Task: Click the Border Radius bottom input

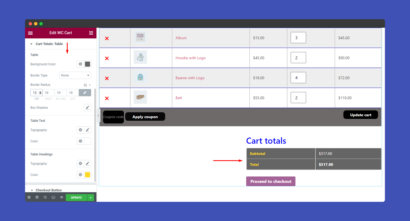Action: [60, 93]
